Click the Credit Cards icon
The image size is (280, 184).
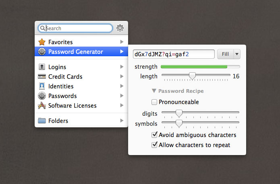(41, 77)
